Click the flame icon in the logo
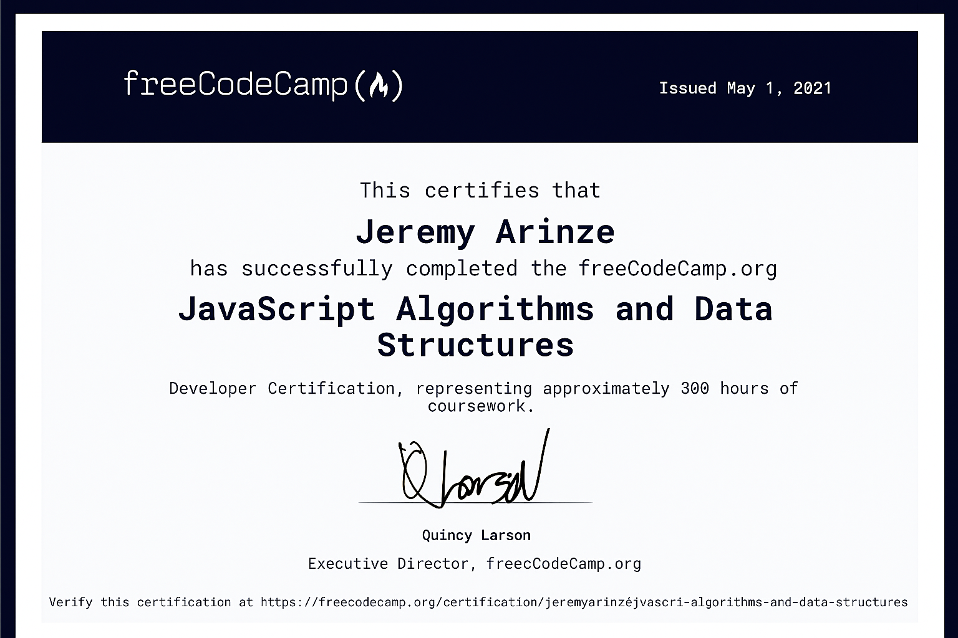958x638 pixels. [379, 86]
